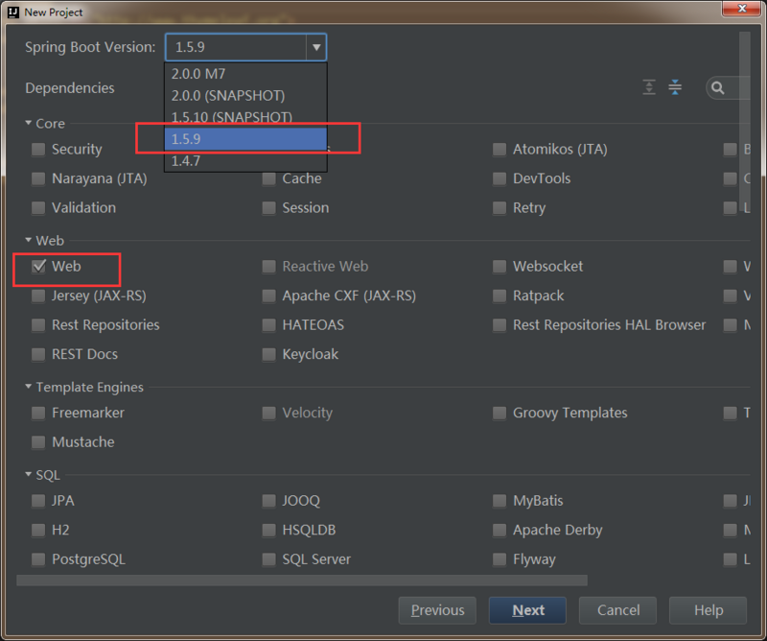Uncheck the Web dependency

pyautogui.click(x=38, y=267)
